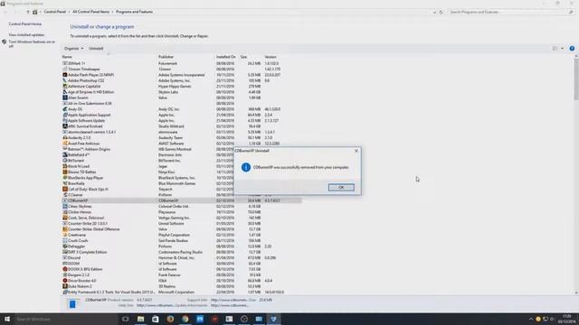579x325 pixels.
Task: Select the Crush Crush entry
Action: [78, 241]
